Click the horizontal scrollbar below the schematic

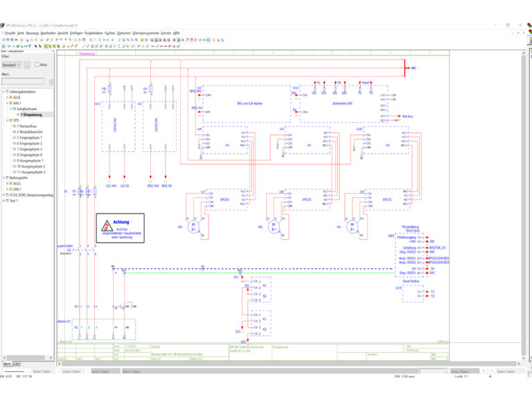click(289, 364)
